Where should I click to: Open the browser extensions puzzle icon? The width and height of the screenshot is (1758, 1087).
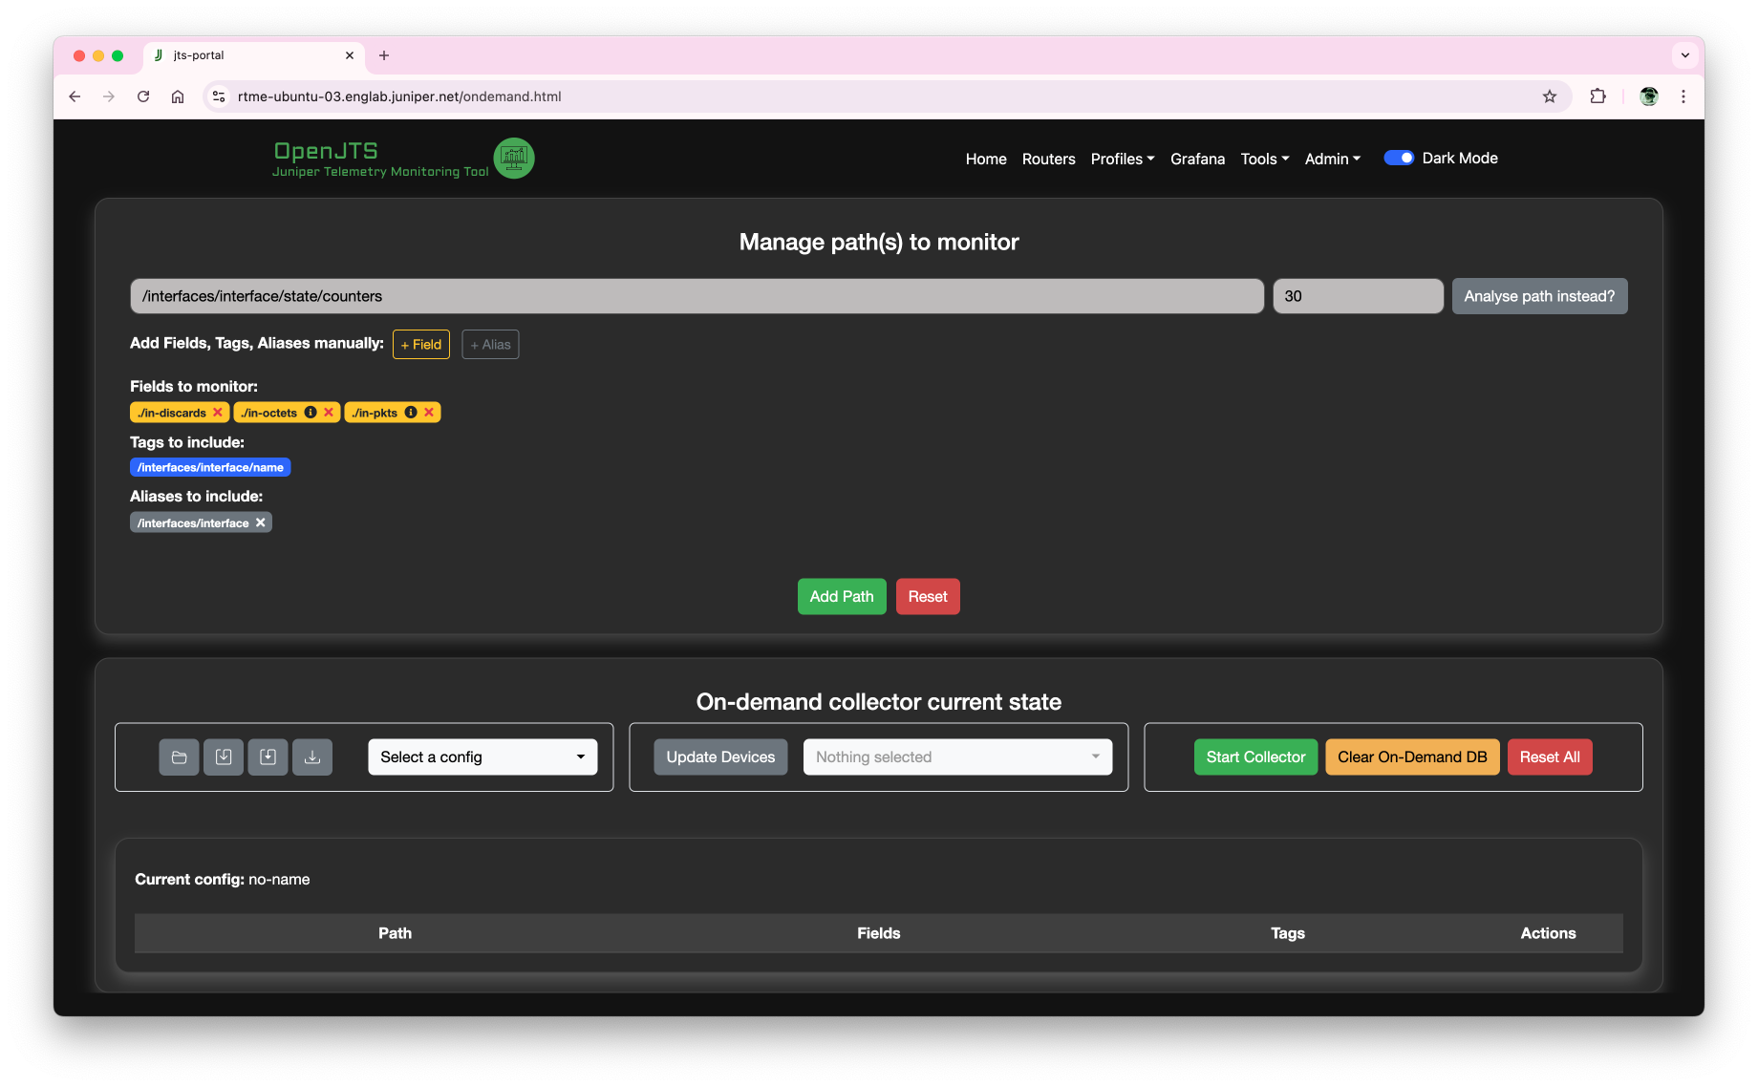[x=1597, y=96]
